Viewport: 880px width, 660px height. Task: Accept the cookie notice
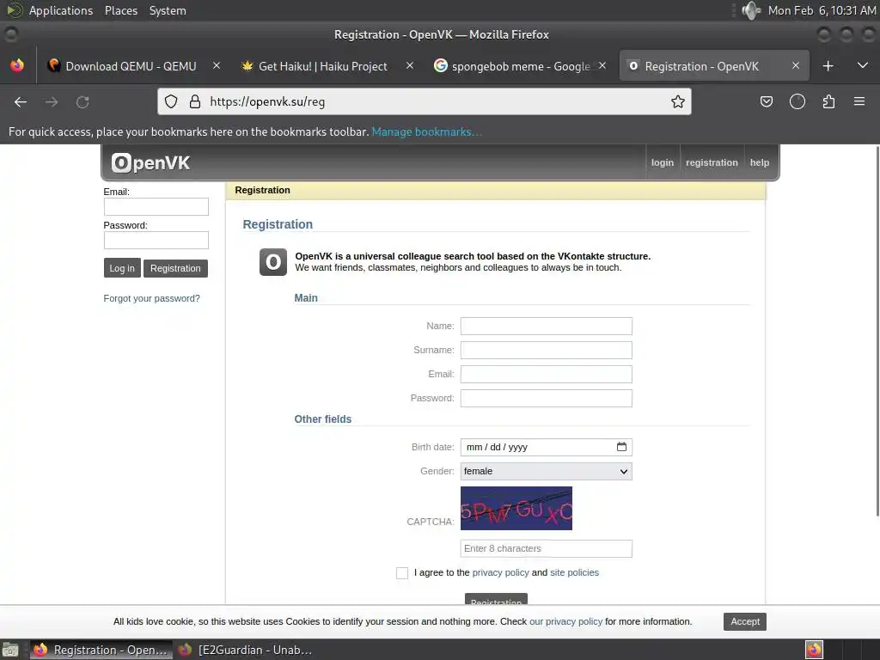745,622
